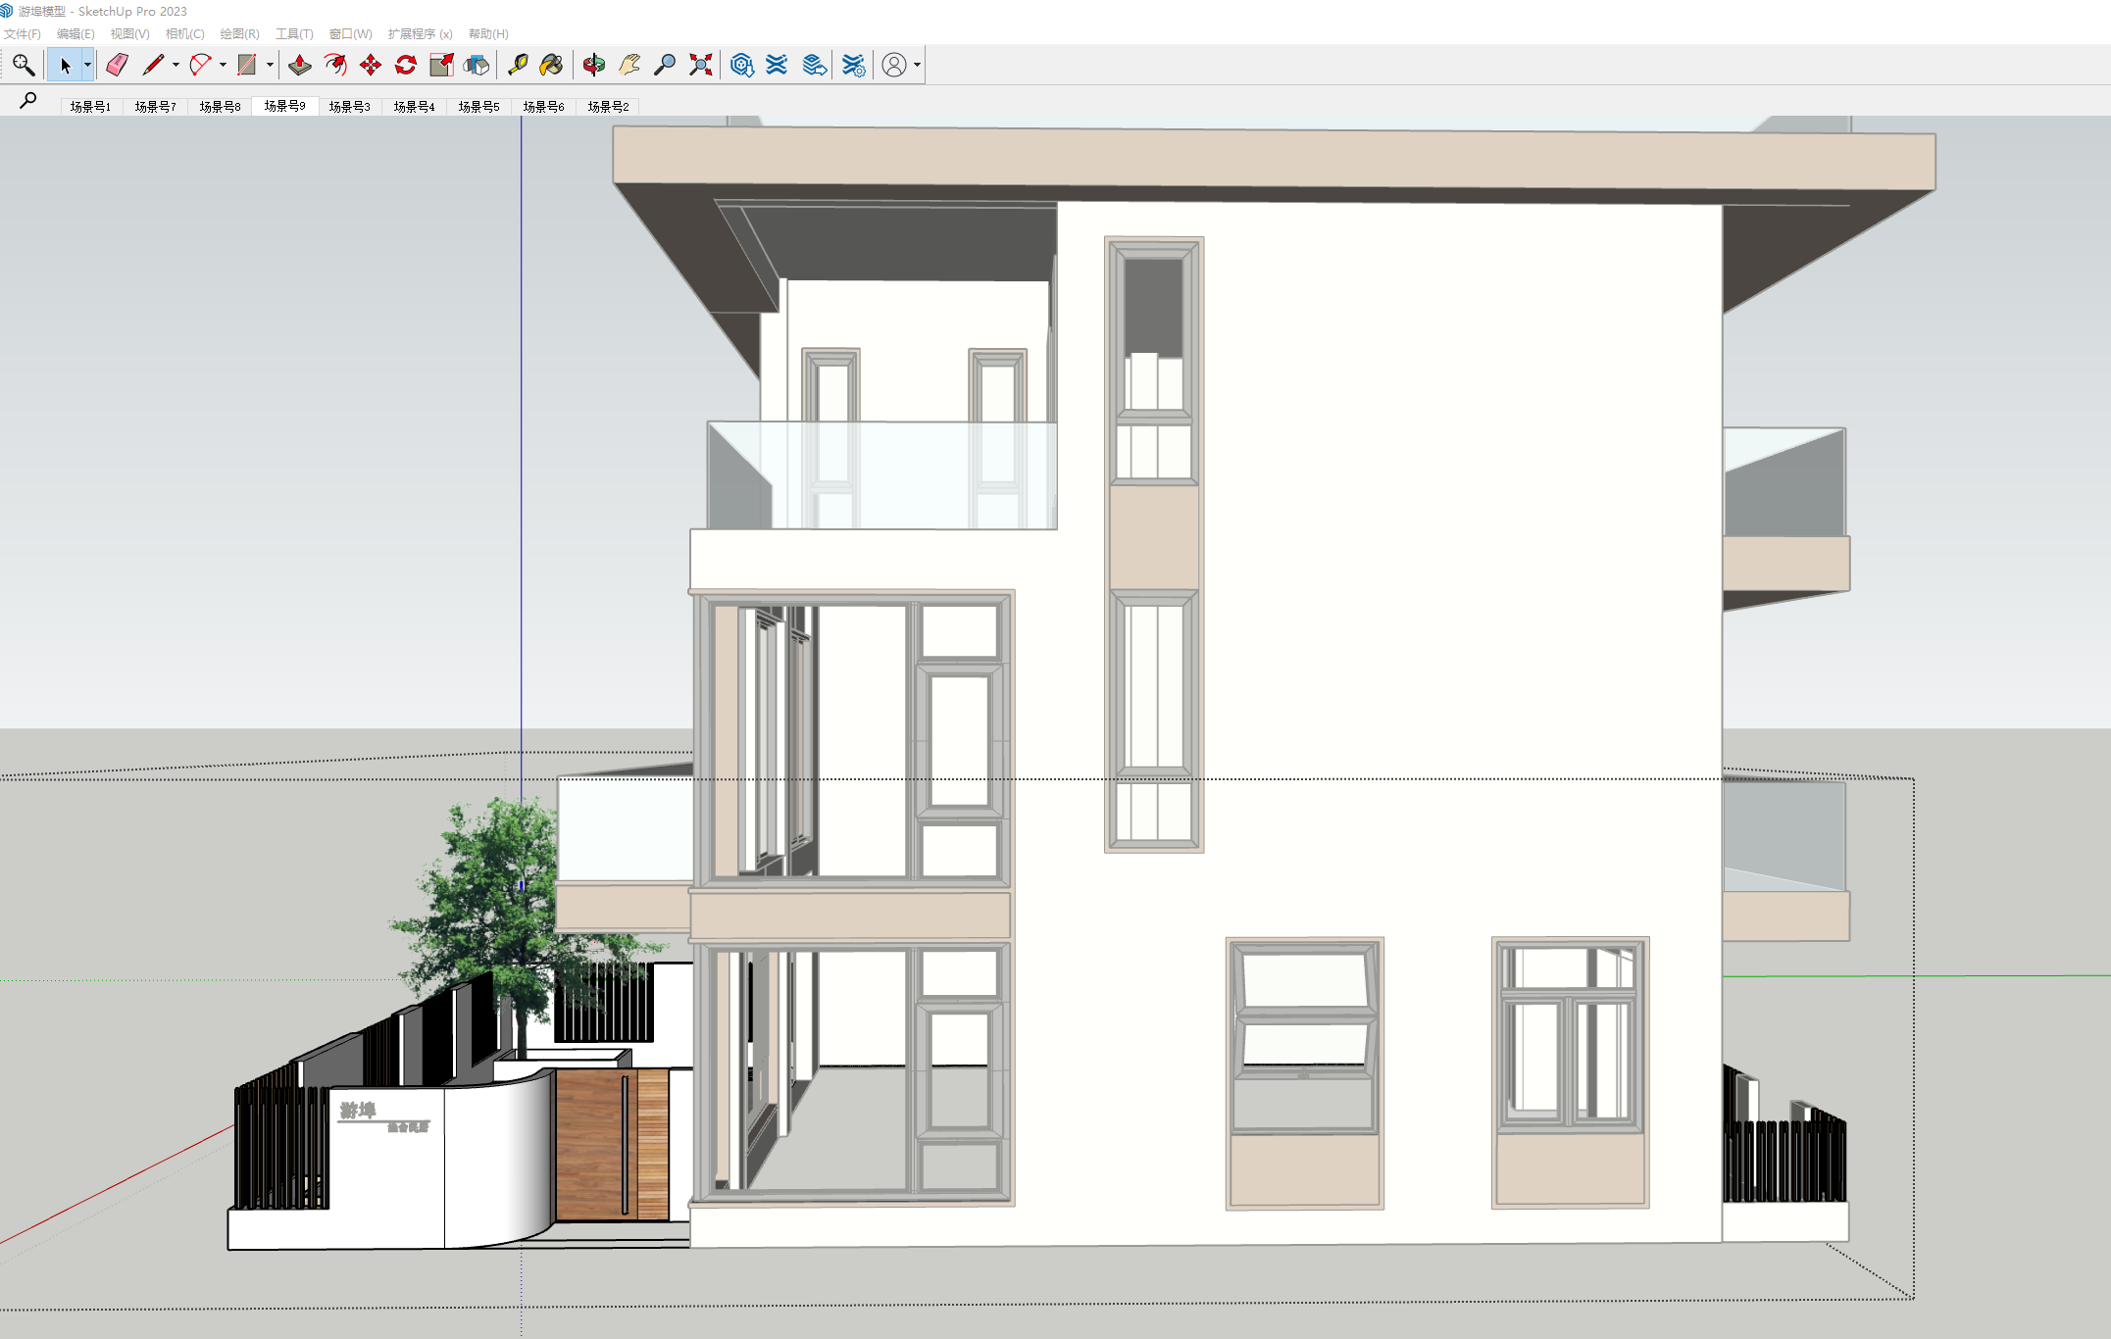Open the Extension Manager icon
Viewport: 2111px width, 1339px height.
pyautogui.click(x=854, y=65)
